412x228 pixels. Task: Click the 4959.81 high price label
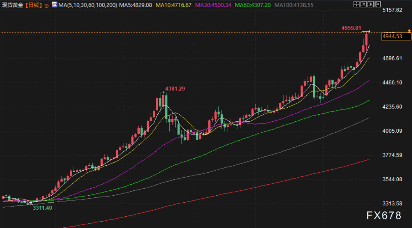pos(351,27)
